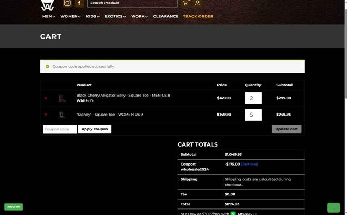This screenshot has width=348, height=215.
Task: Click the Price column header
Action: click(222, 85)
